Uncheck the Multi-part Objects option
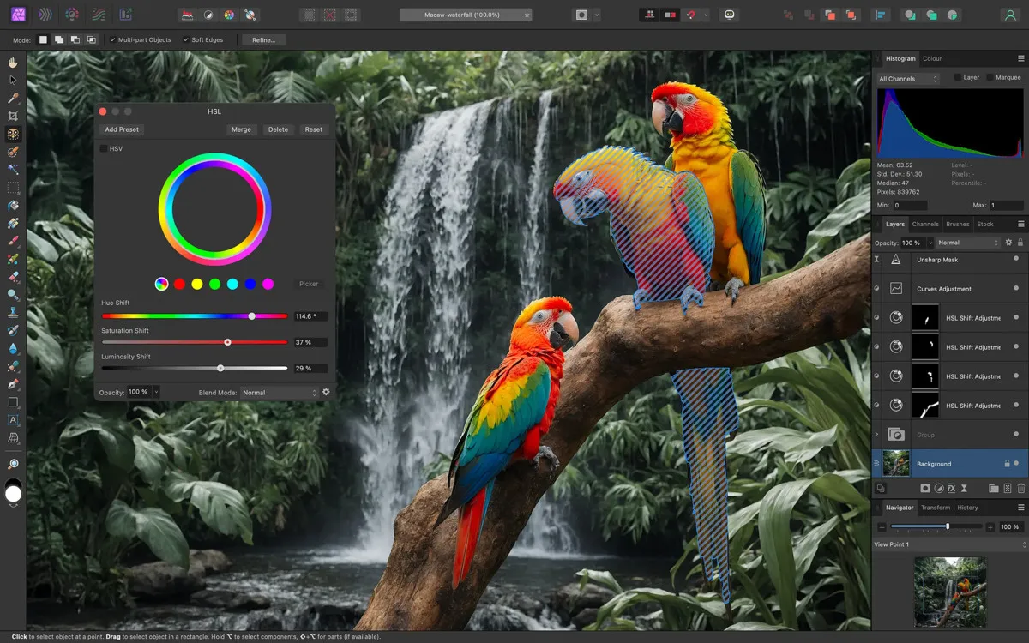The width and height of the screenshot is (1029, 643). pyautogui.click(x=114, y=39)
